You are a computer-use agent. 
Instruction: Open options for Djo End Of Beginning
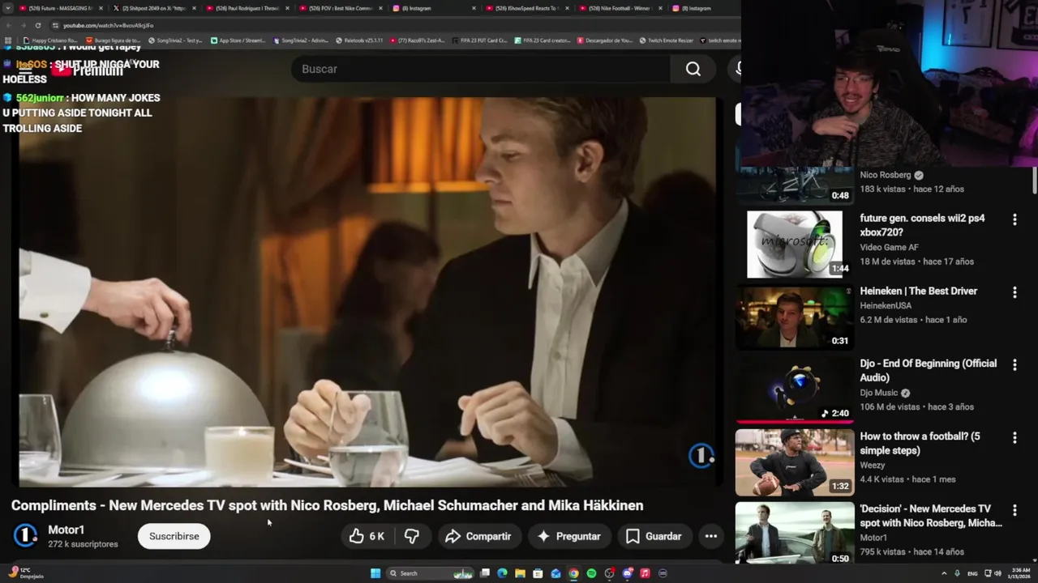[x=1014, y=365]
